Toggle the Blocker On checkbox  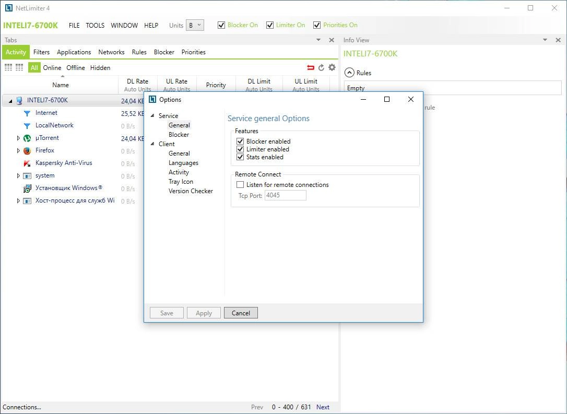coord(221,25)
